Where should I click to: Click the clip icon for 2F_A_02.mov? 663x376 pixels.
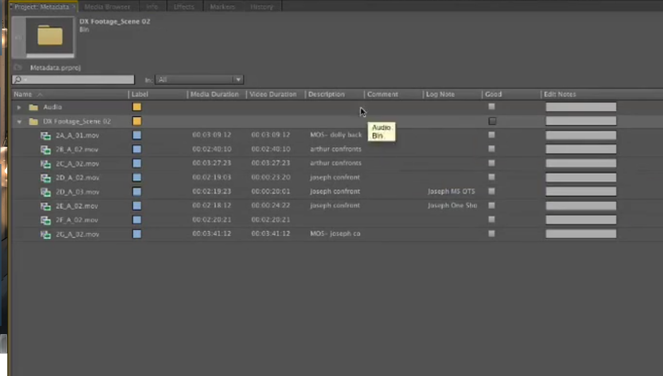tap(46, 220)
